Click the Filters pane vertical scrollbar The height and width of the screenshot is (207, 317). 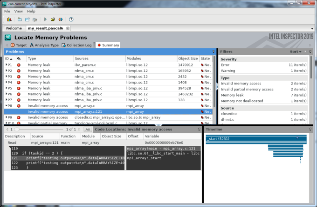tap(311, 67)
